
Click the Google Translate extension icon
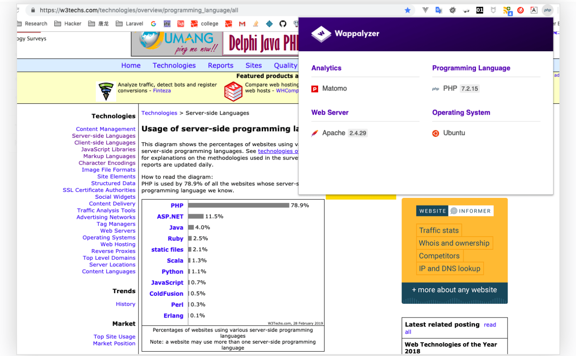point(439,10)
